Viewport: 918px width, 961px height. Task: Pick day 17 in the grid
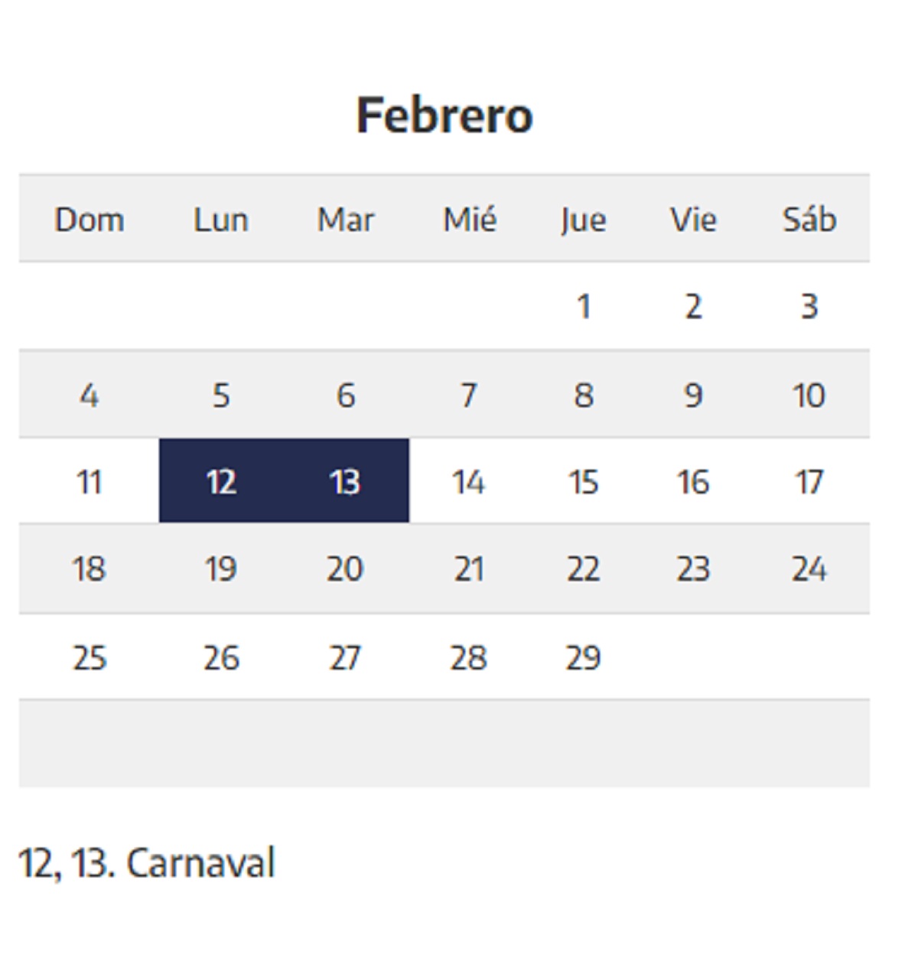[x=809, y=482]
